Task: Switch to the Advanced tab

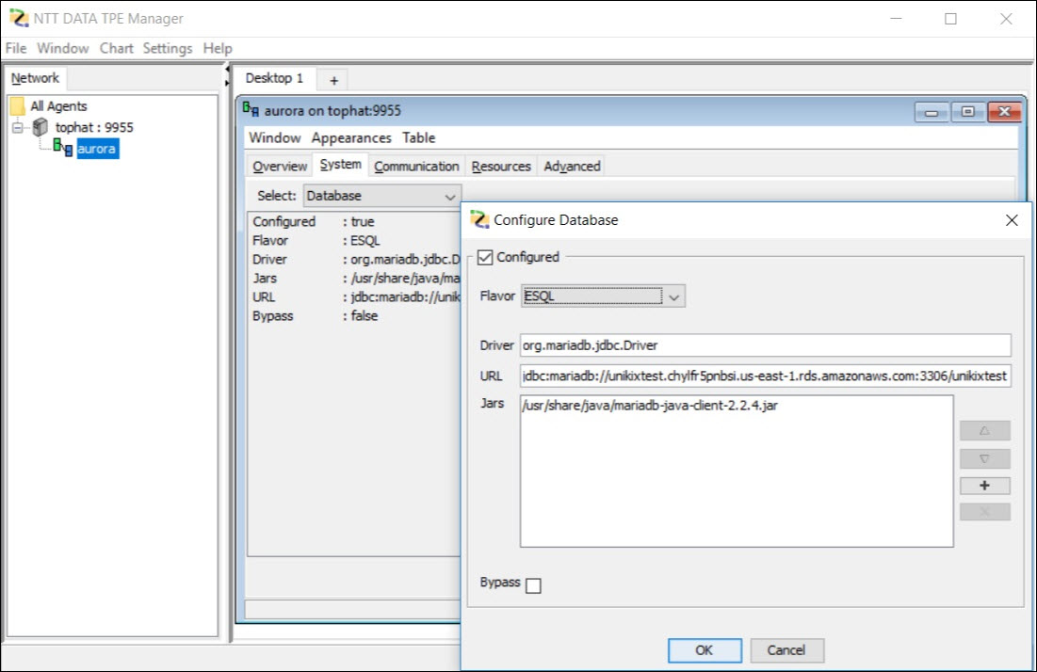Action: point(572,166)
